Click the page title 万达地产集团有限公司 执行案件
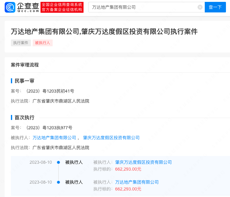 [104, 31]
